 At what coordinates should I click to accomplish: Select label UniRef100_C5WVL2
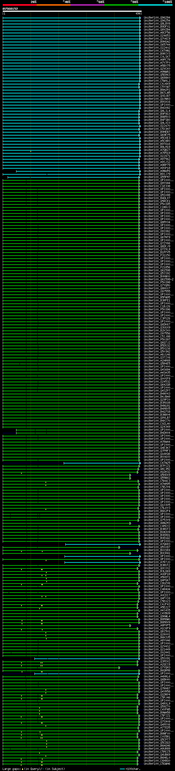click(157, 81)
